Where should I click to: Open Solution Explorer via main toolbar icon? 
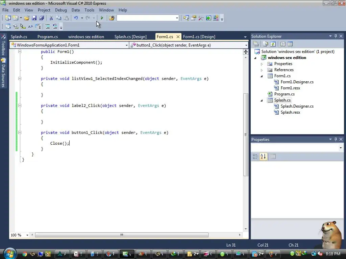point(186,18)
